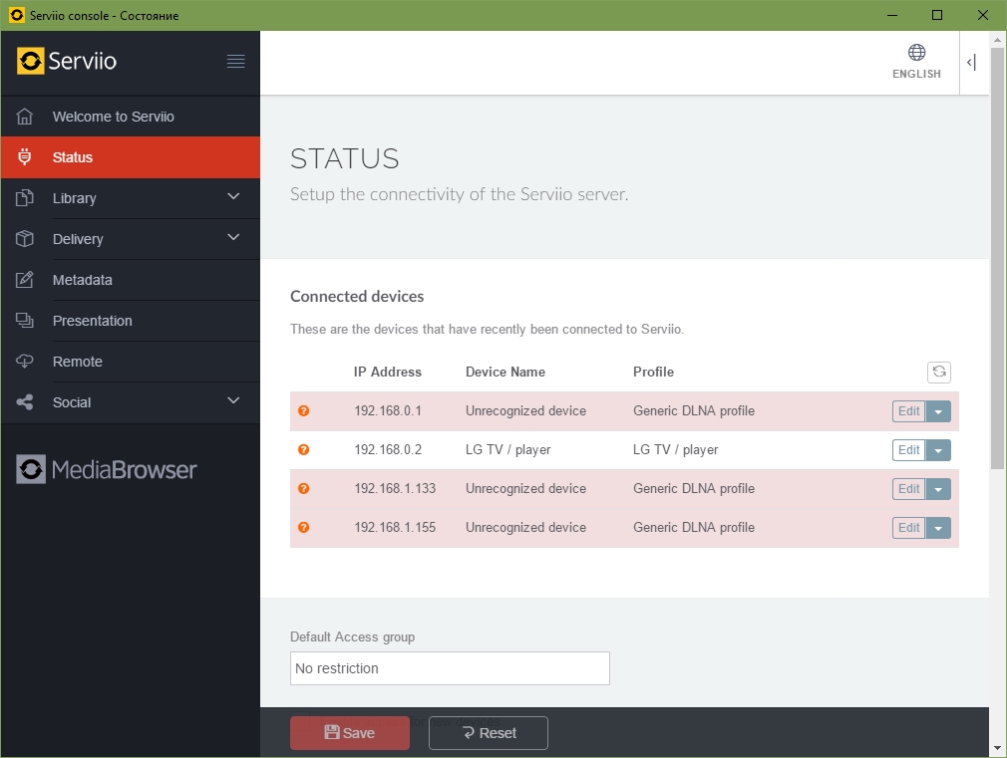Open dropdown arrow for 192.168.1.133 device

click(x=938, y=489)
